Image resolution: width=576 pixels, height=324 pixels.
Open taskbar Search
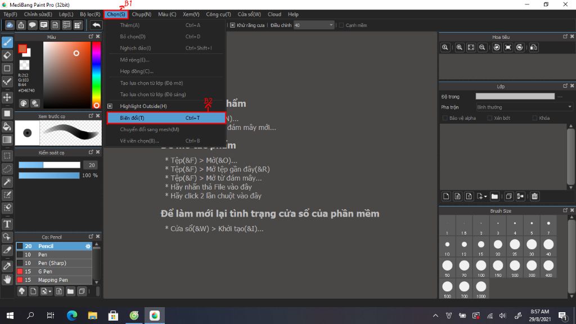click(30, 316)
